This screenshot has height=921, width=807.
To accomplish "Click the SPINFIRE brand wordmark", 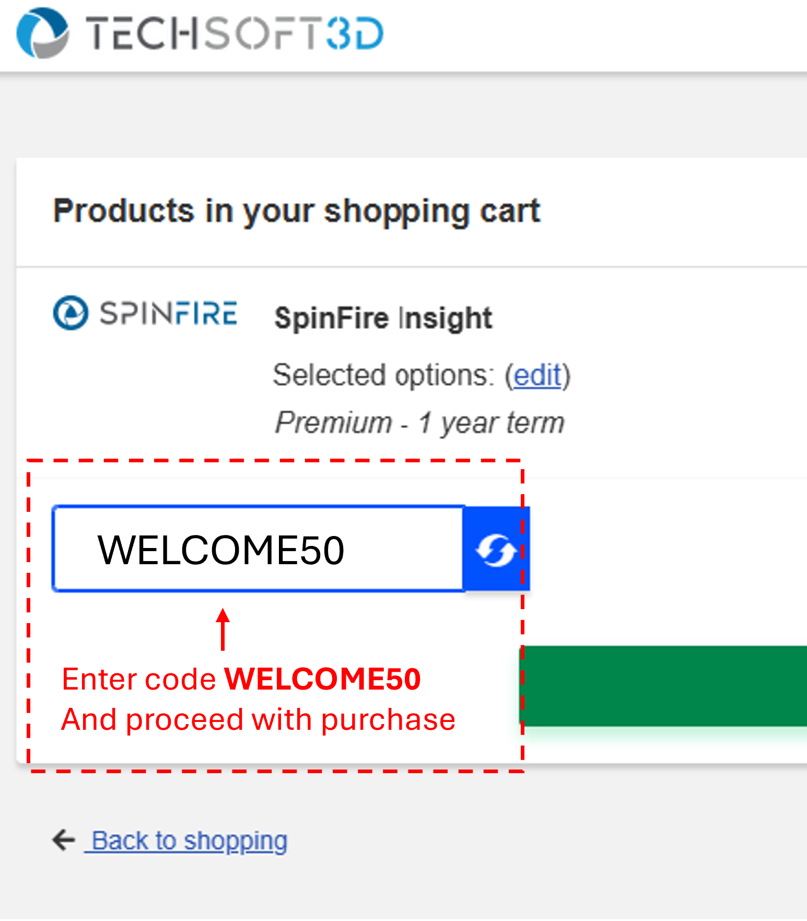I will [168, 313].
